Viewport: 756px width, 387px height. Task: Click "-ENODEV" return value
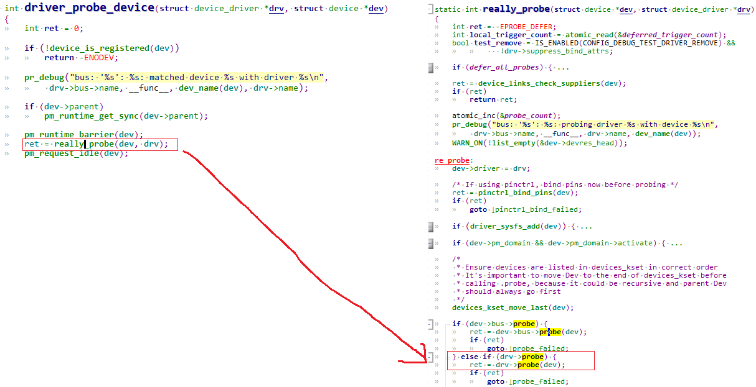[x=98, y=58]
